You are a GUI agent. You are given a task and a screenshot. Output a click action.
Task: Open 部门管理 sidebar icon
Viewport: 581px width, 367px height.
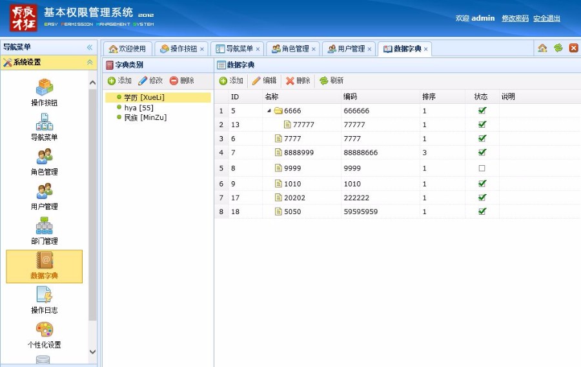(x=44, y=231)
